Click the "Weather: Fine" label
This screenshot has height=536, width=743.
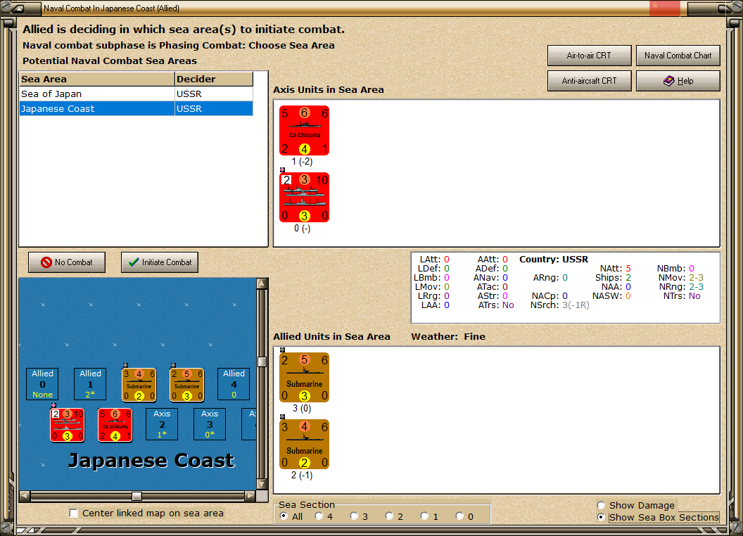pos(448,336)
